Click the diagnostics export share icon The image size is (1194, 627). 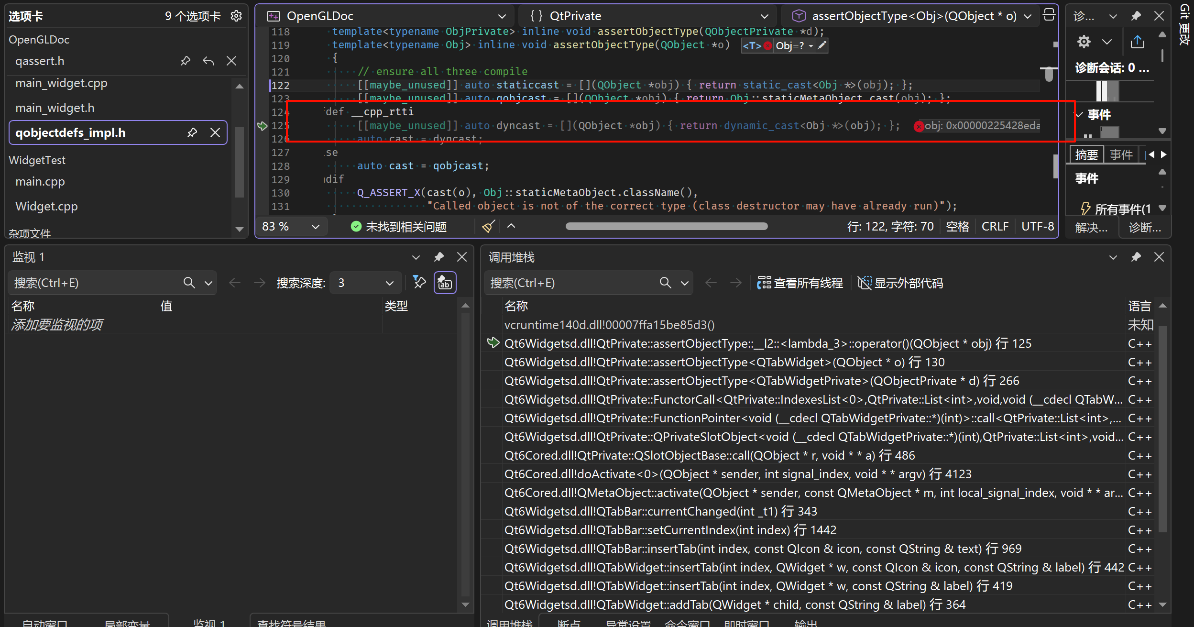[1137, 42]
